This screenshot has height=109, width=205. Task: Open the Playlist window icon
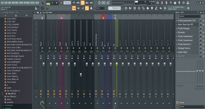pos(126,8)
